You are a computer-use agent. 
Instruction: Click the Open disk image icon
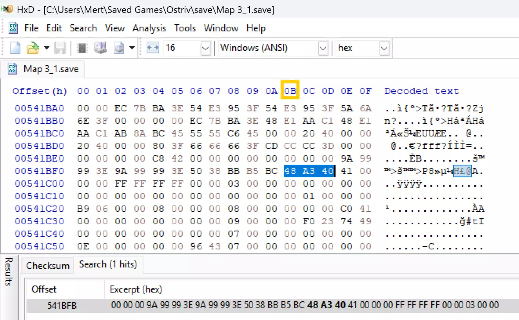(119, 48)
